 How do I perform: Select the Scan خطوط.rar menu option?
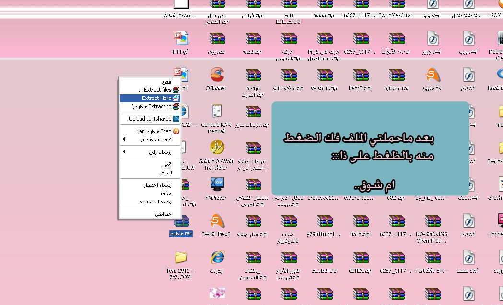tap(150, 131)
